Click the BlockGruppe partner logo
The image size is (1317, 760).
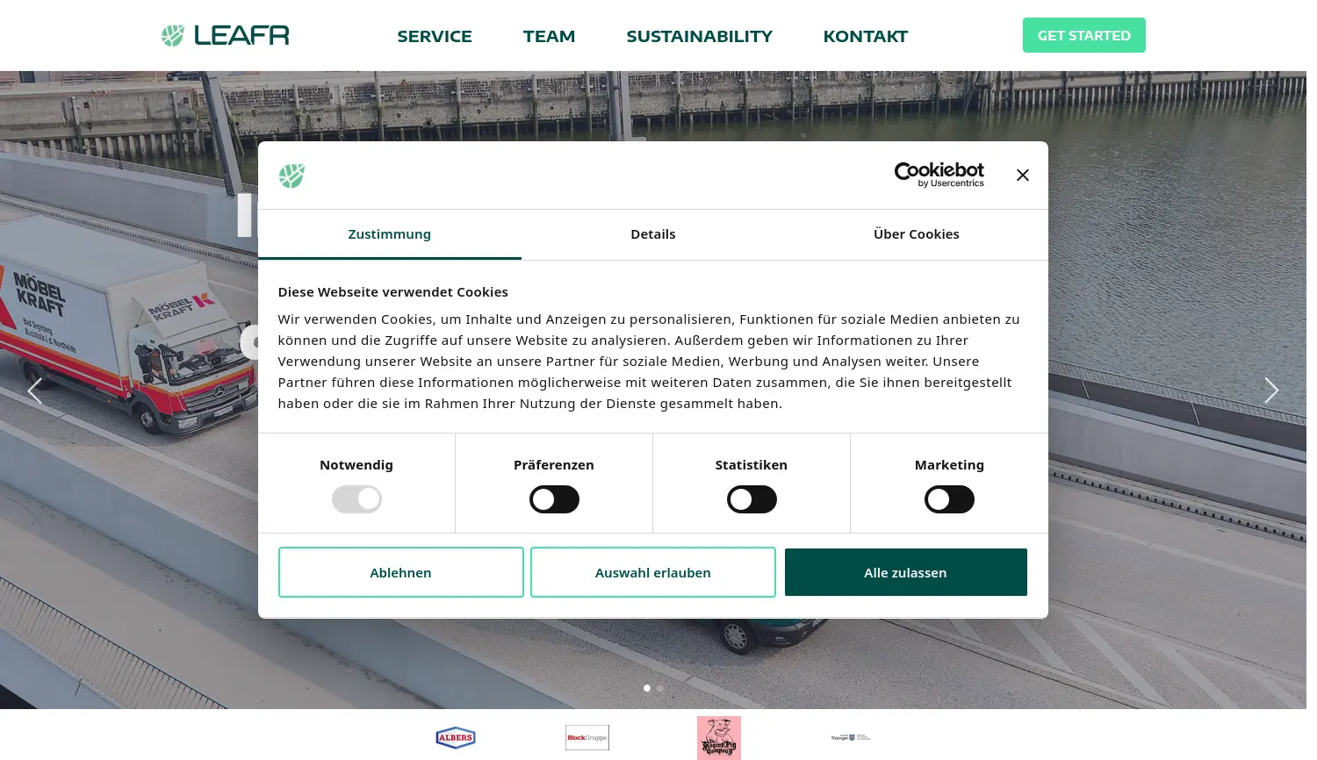[587, 737]
